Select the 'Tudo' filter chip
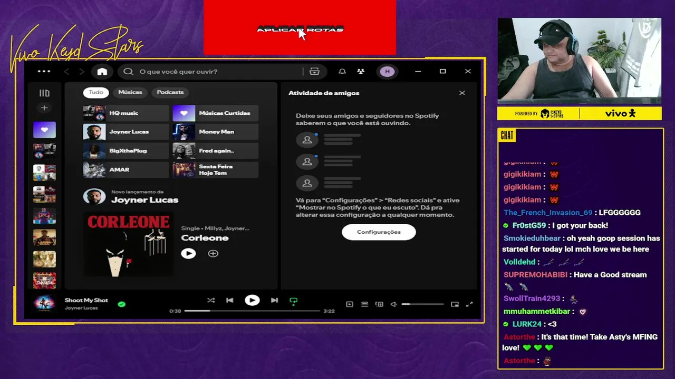 coord(96,92)
